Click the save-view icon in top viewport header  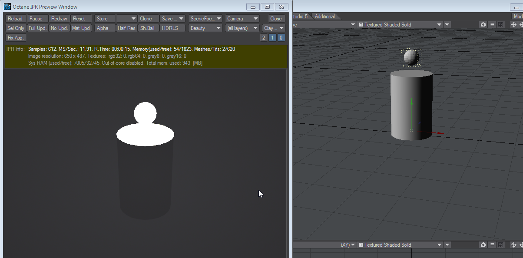click(x=500, y=25)
